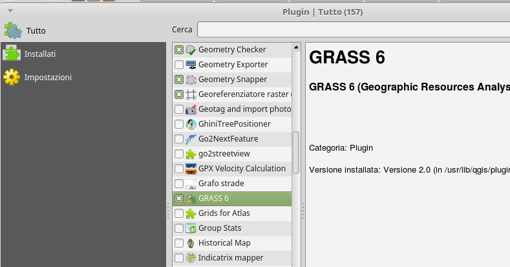Select Grafo strade plugin entry

232,184
